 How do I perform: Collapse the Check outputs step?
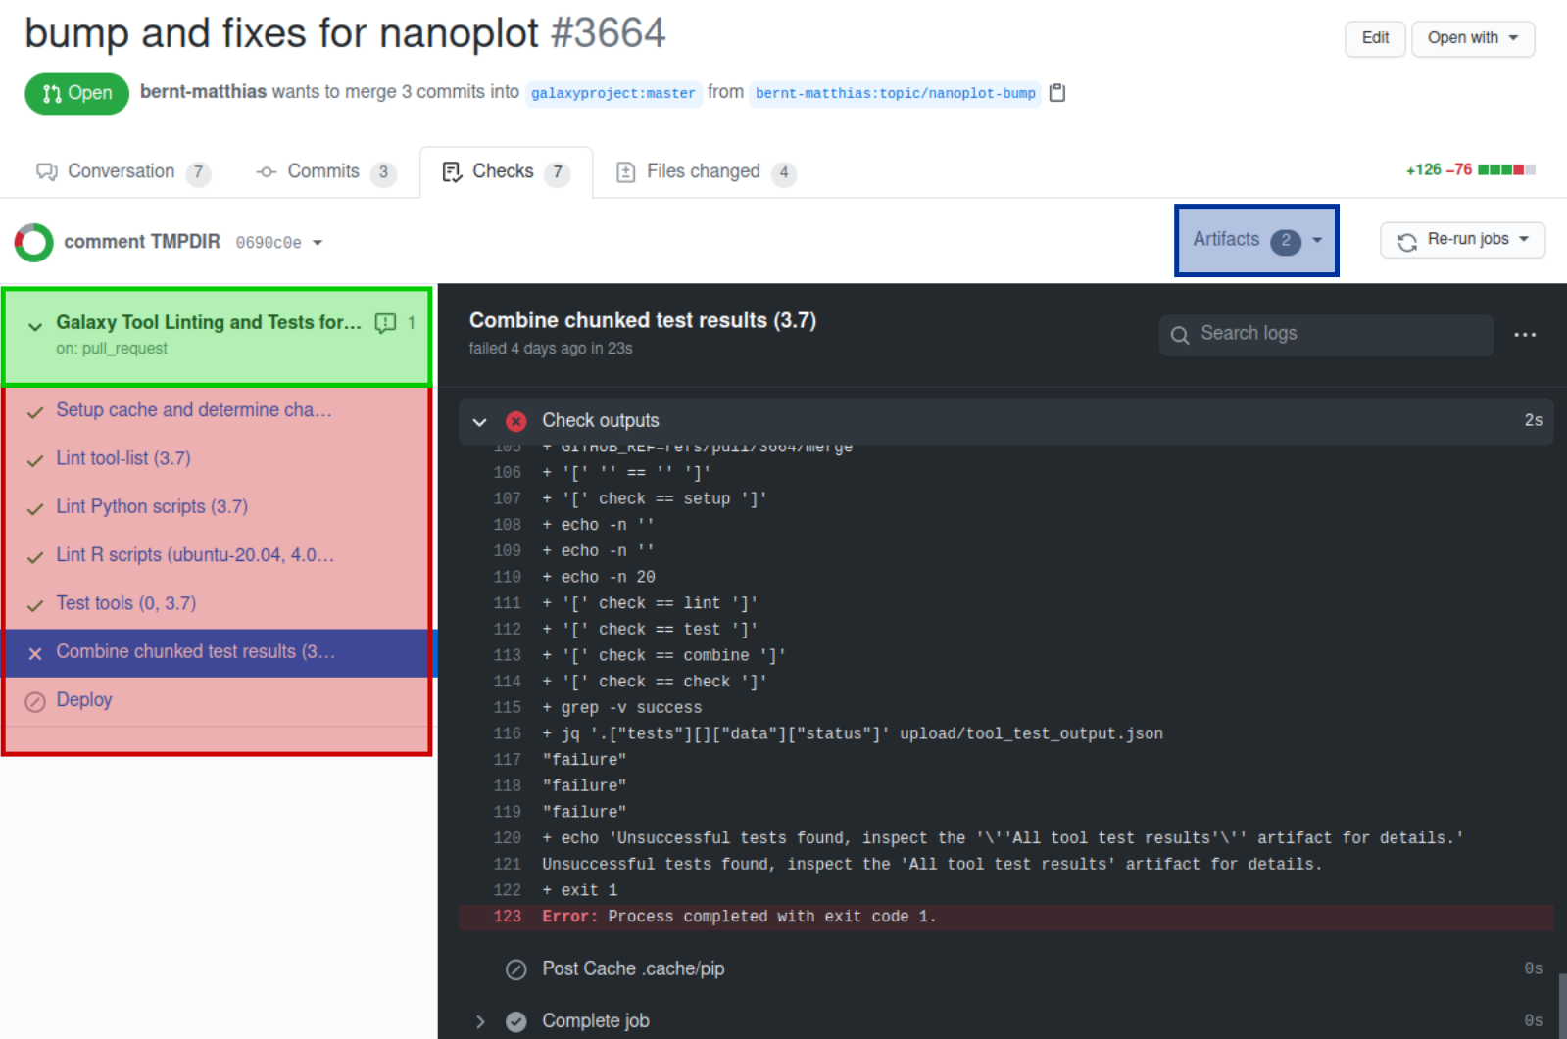[x=479, y=422]
